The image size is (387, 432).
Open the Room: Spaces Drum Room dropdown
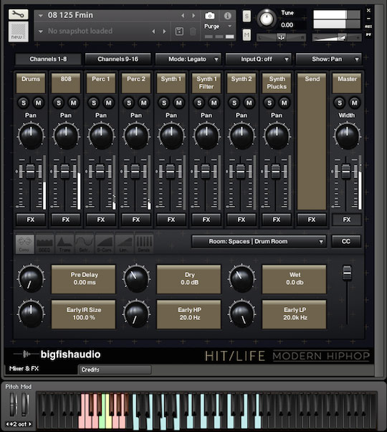(x=259, y=241)
